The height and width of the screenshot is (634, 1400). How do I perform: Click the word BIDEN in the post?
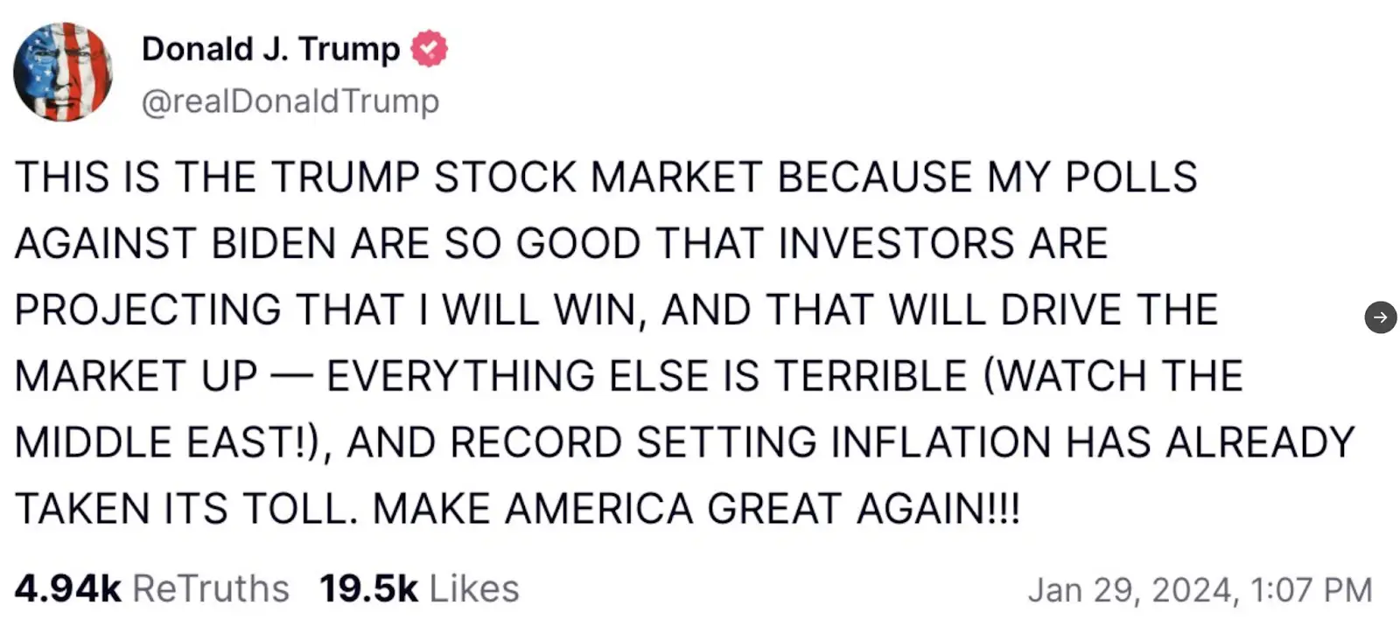tap(274, 243)
